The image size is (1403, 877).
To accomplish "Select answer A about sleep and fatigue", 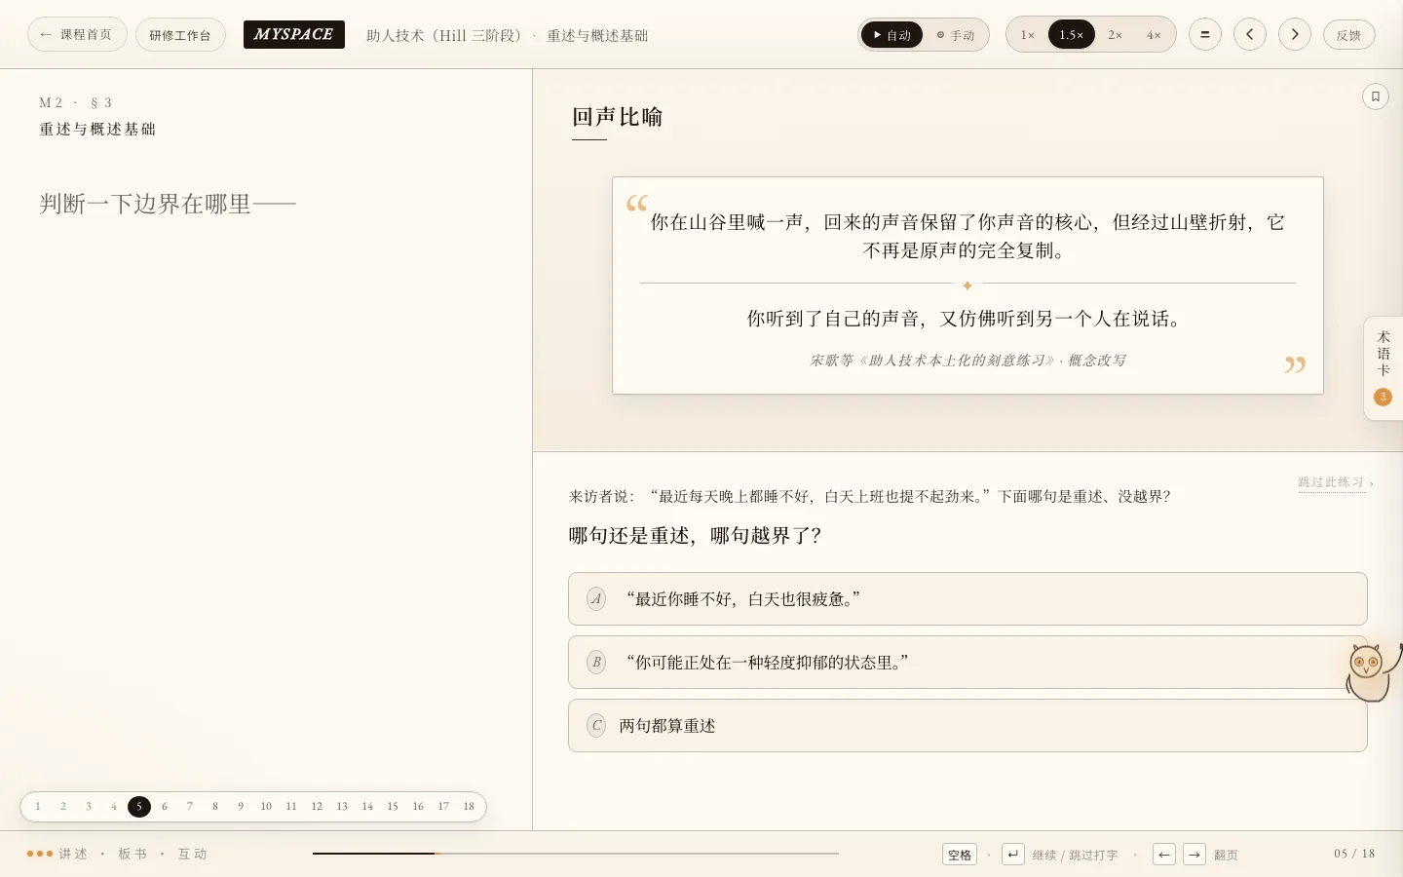I will 967,598.
